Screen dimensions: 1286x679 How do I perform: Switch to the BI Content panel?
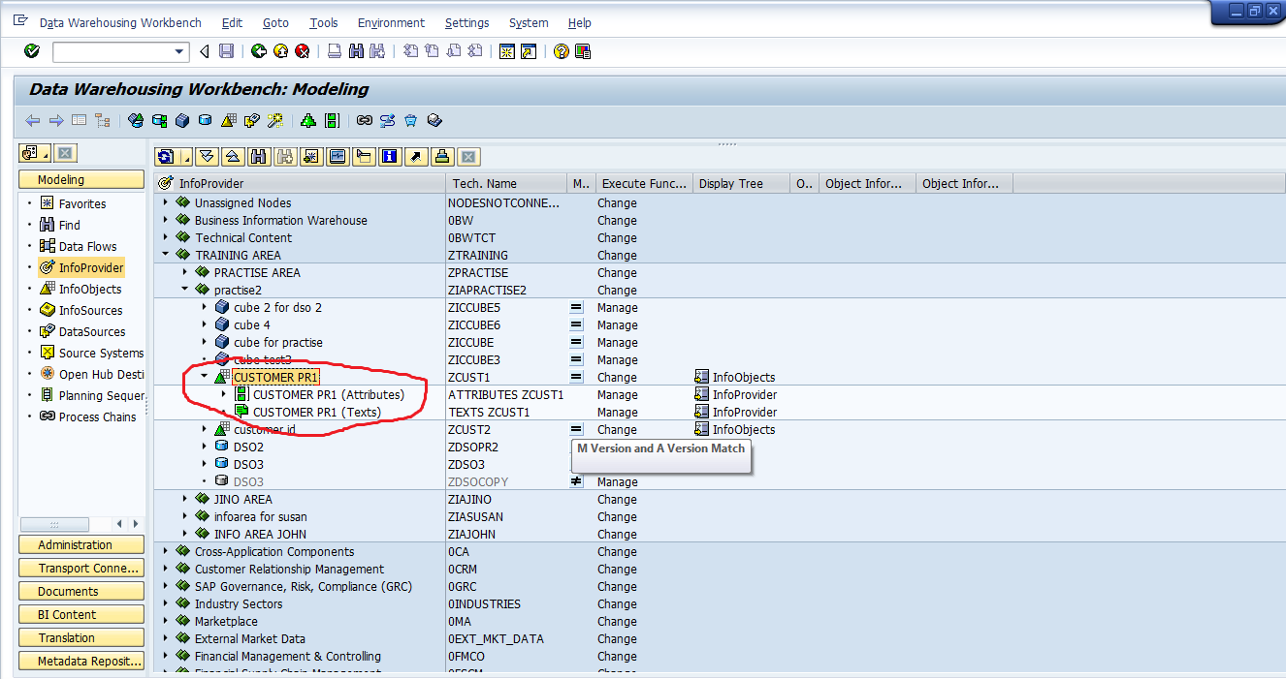point(80,614)
